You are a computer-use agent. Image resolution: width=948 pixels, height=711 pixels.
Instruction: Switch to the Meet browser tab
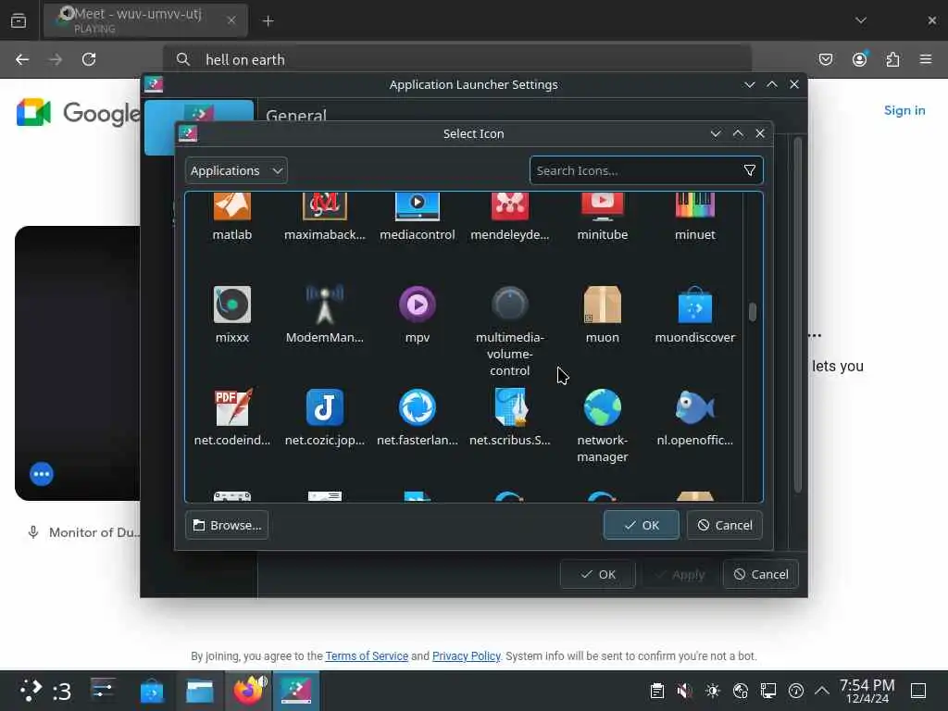click(145, 20)
